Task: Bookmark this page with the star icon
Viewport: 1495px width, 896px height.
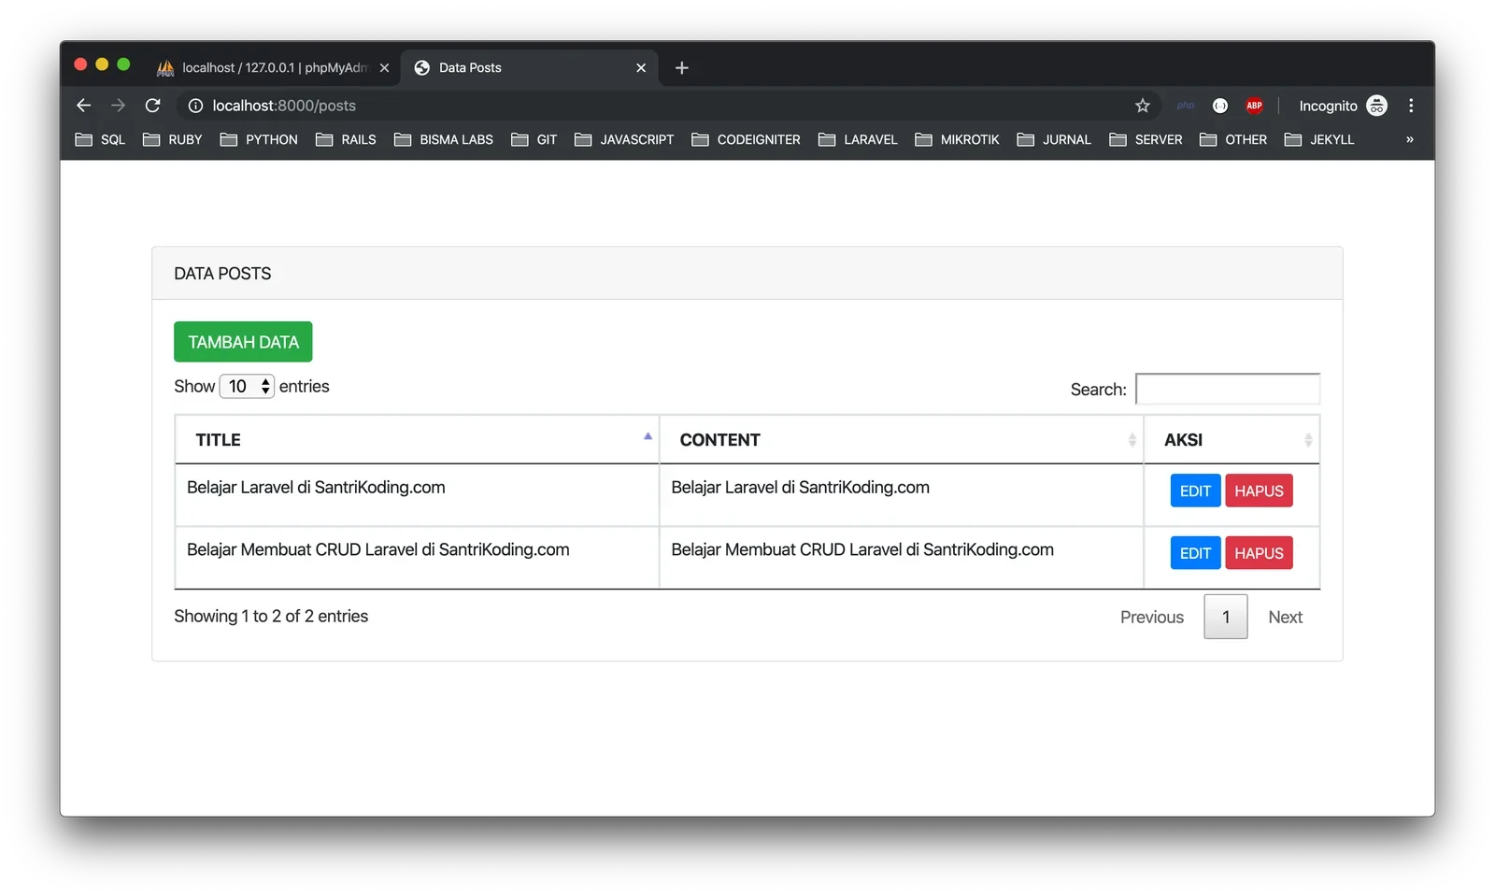Action: click(1142, 106)
